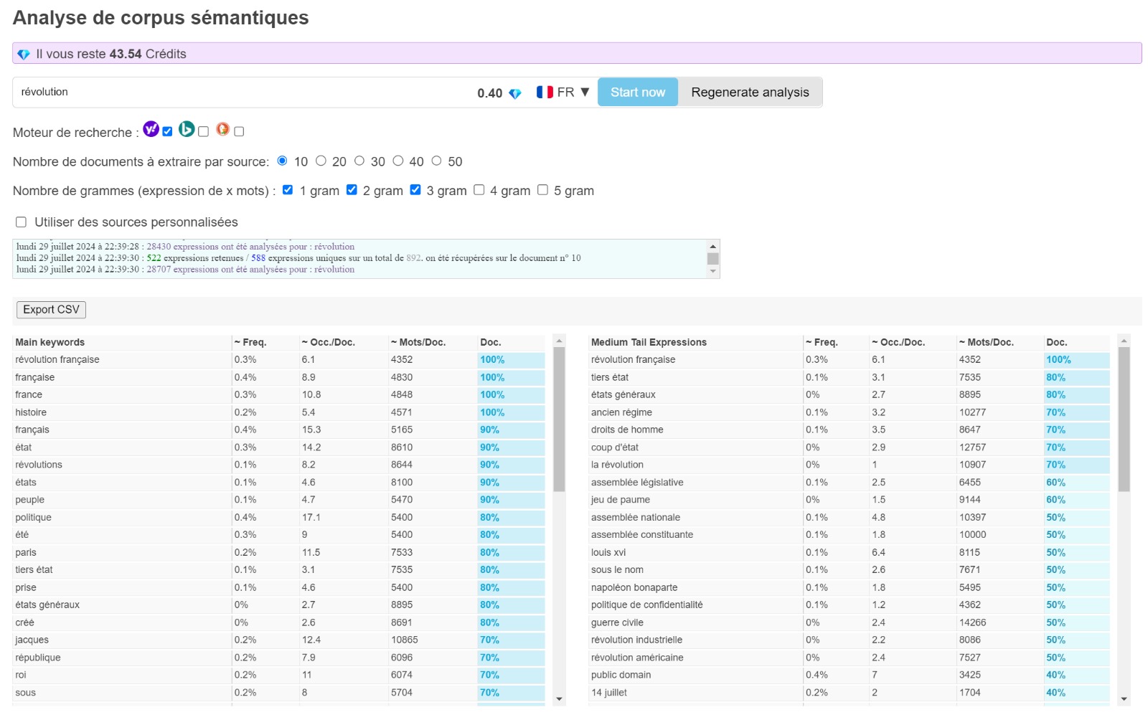Click Regenerate analysis button
The width and height of the screenshot is (1148, 720).
(x=750, y=93)
